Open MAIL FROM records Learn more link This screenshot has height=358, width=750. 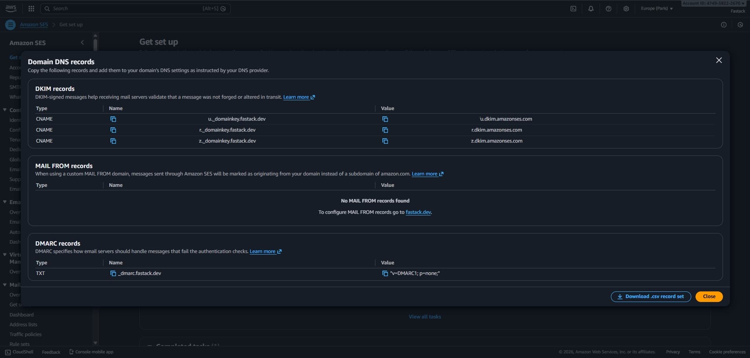[x=428, y=174]
